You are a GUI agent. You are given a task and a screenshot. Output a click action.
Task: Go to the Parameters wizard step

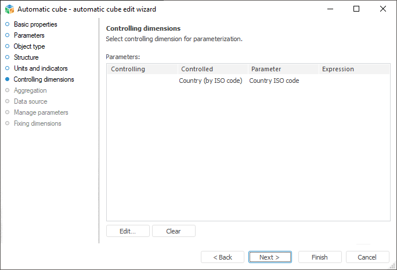tap(29, 35)
